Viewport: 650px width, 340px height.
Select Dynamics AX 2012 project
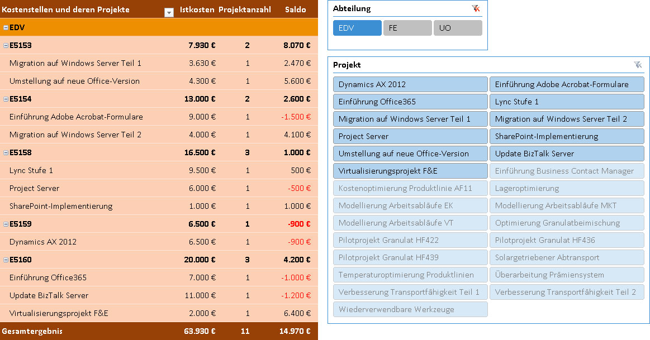click(410, 84)
